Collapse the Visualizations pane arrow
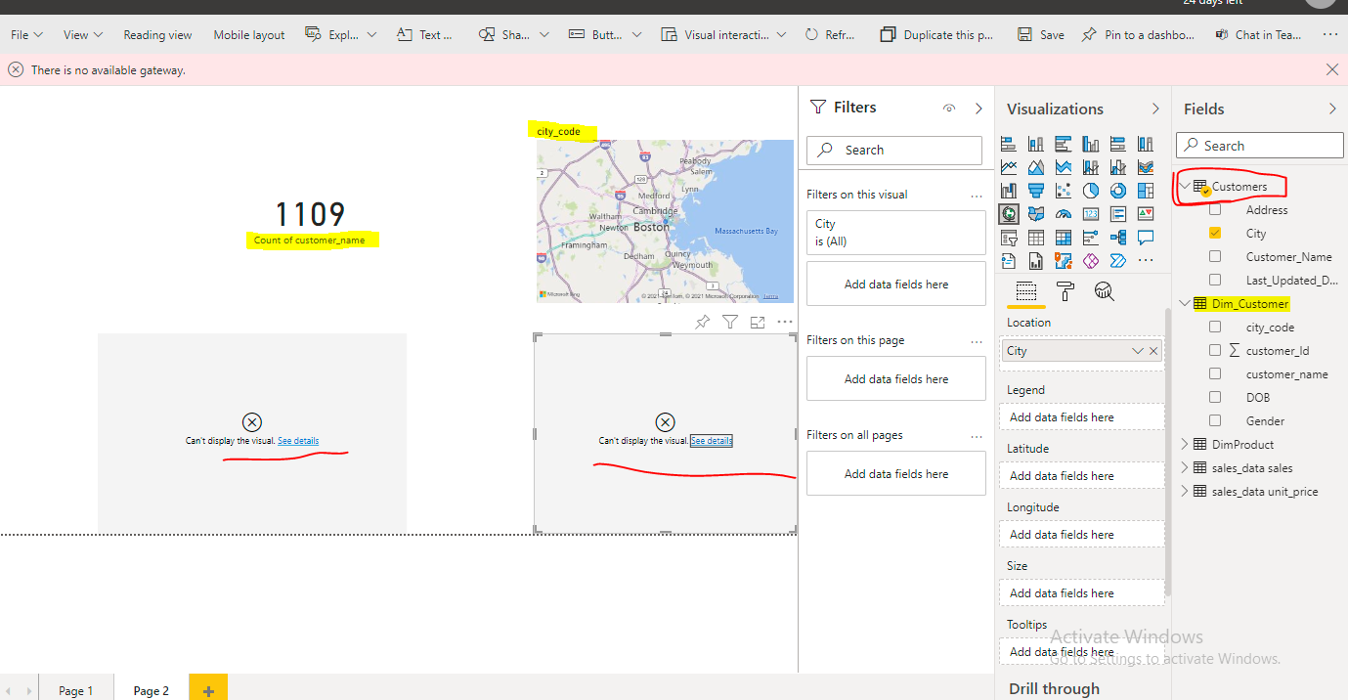The height and width of the screenshot is (700, 1348). pos(1155,109)
